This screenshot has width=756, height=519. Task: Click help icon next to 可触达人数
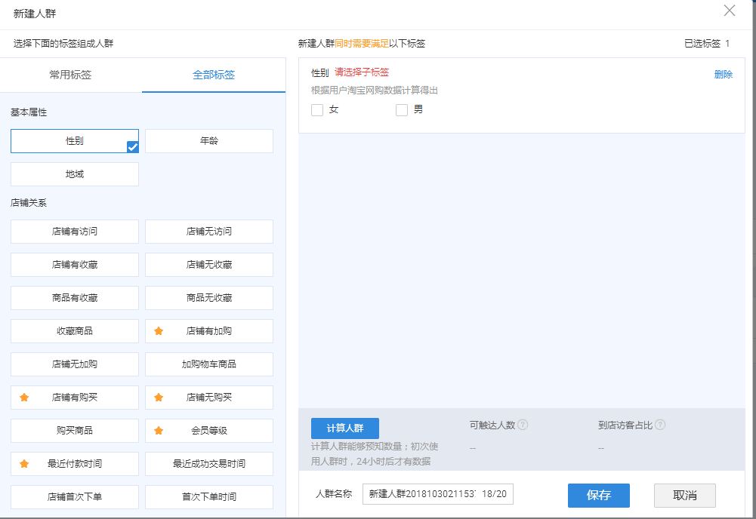coord(523,425)
